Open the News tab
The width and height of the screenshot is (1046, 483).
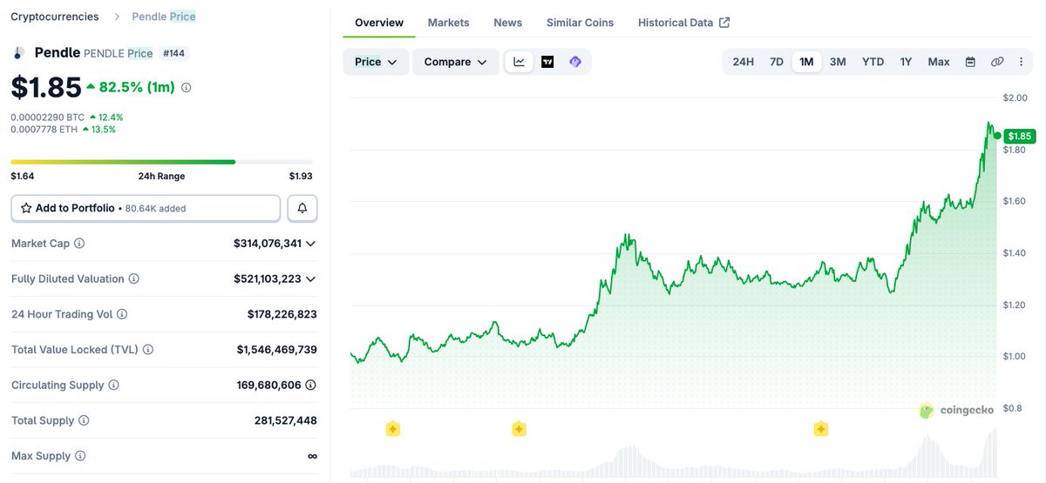pos(508,23)
